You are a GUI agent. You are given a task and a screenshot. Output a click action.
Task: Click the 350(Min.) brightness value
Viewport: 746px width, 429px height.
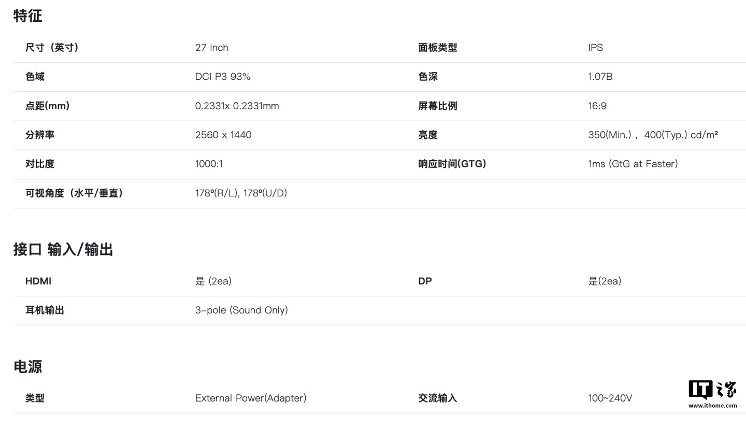click(x=609, y=135)
